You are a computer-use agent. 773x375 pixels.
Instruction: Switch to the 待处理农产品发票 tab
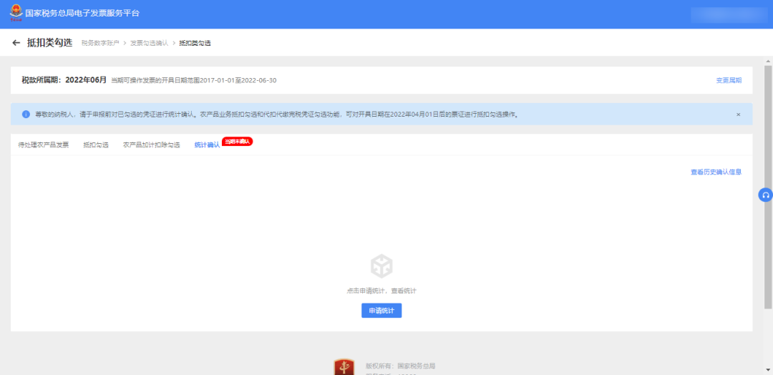tap(44, 145)
